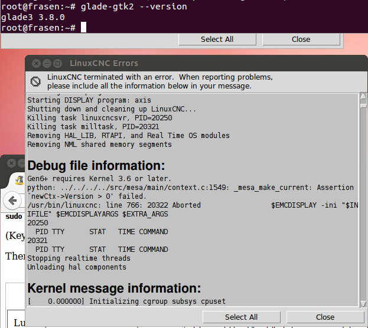
Task: Click the scrollbar down arrow in error log
Action: [x=363, y=304]
